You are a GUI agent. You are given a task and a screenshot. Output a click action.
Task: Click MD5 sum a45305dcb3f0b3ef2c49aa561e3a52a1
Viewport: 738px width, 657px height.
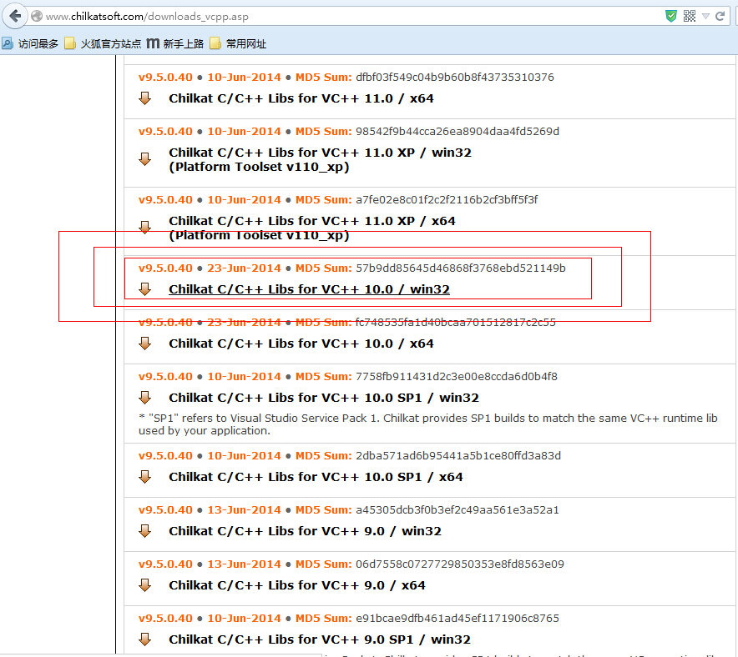(x=457, y=510)
